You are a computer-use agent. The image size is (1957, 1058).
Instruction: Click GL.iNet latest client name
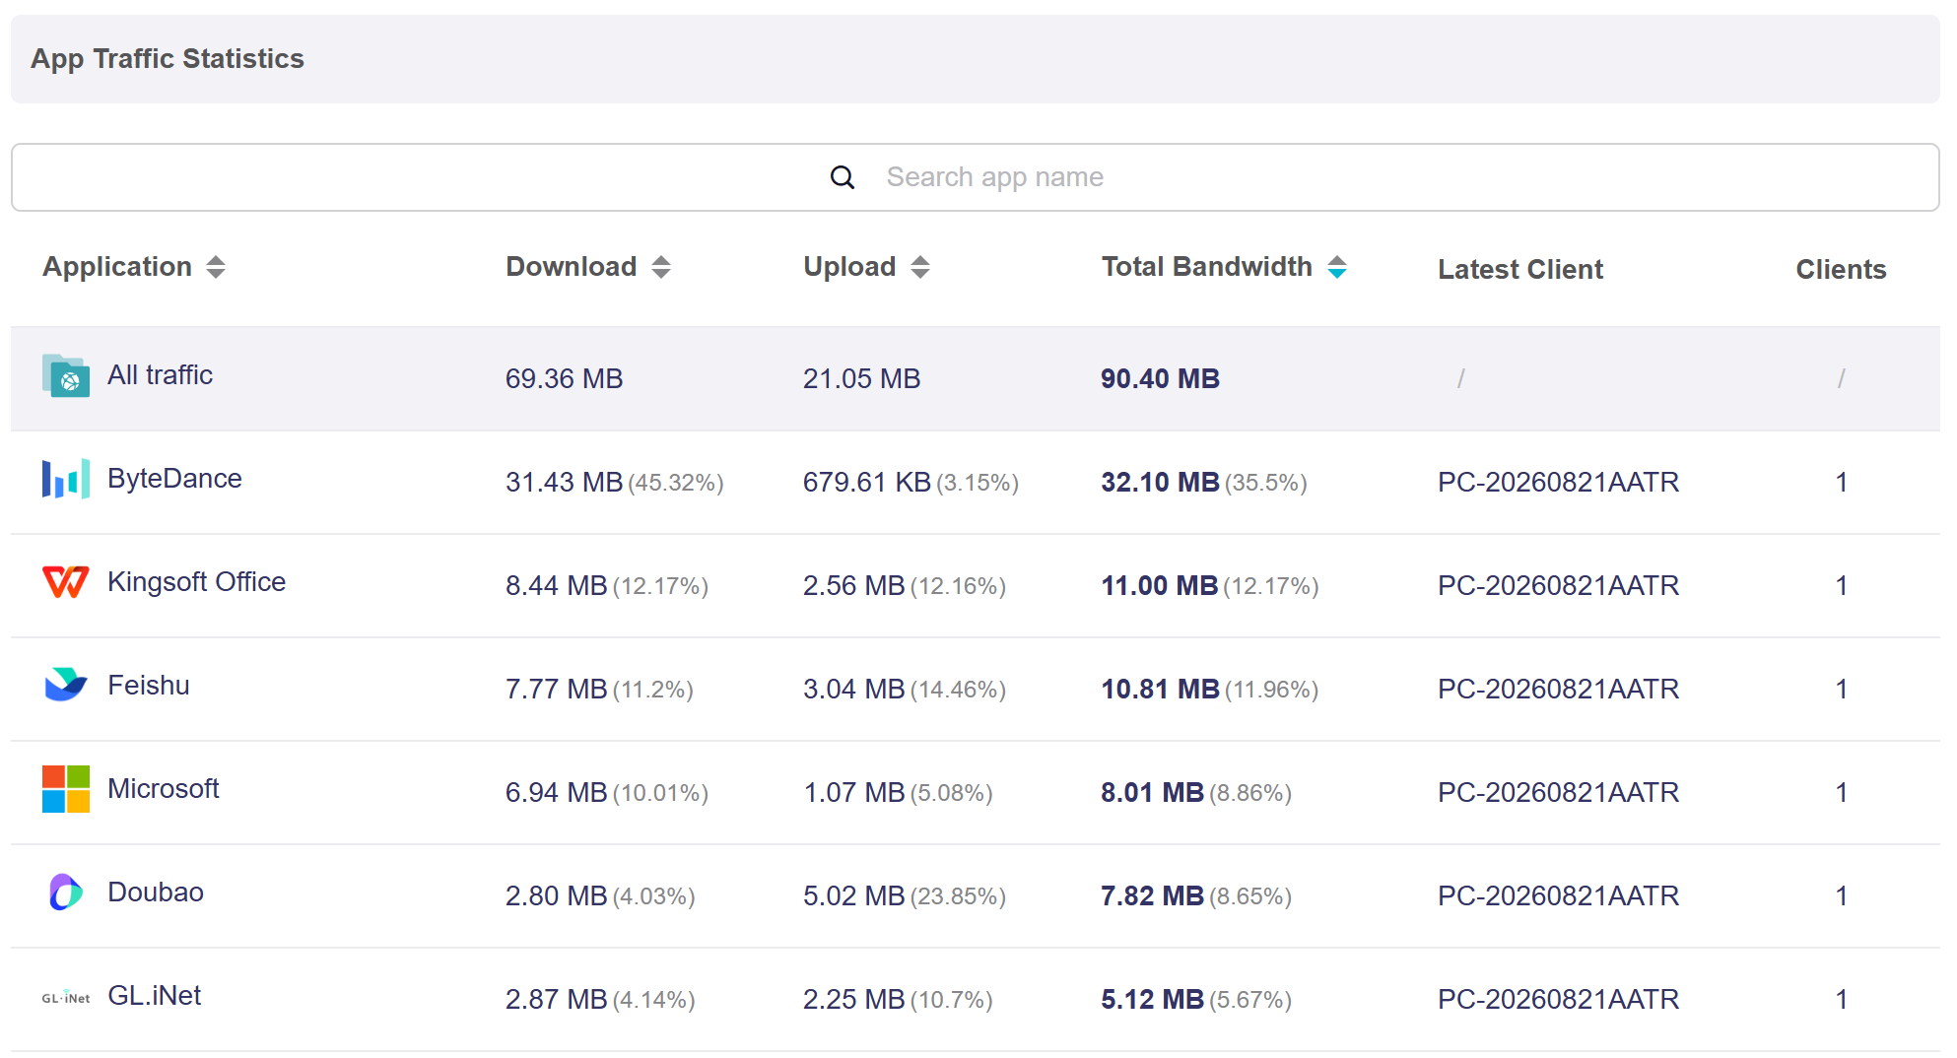pos(1558,1000)
